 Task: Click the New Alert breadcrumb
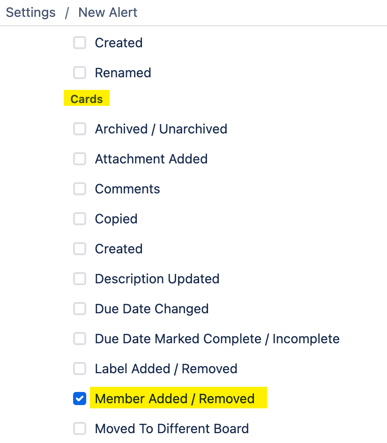pyautogui.click(x=107, y=12)
